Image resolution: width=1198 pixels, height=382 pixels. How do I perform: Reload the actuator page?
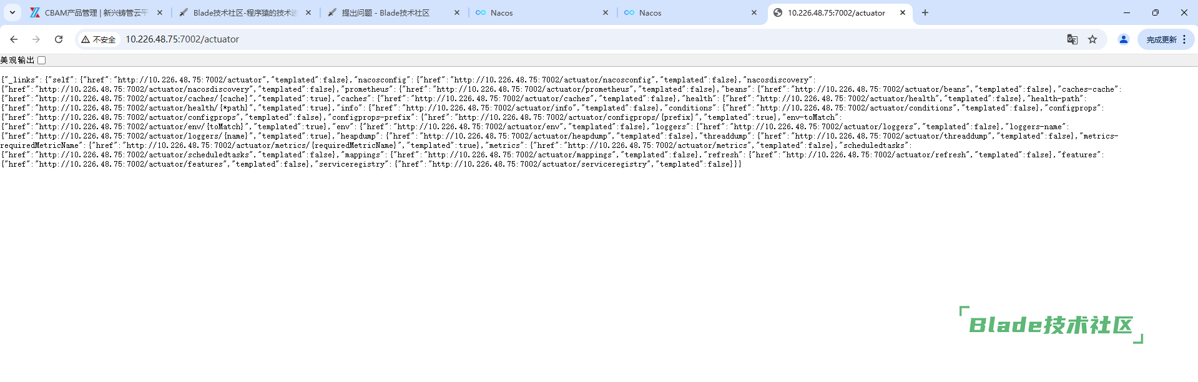(x=59, y=39)
